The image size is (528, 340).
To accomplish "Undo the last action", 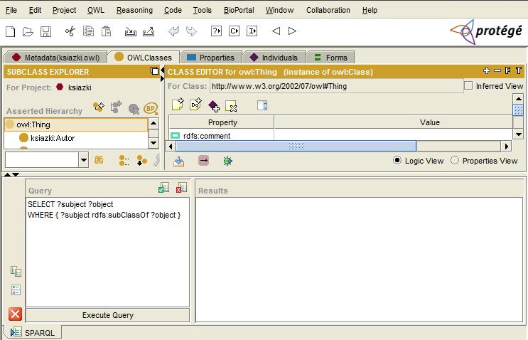I will click(x=174, y=31).
